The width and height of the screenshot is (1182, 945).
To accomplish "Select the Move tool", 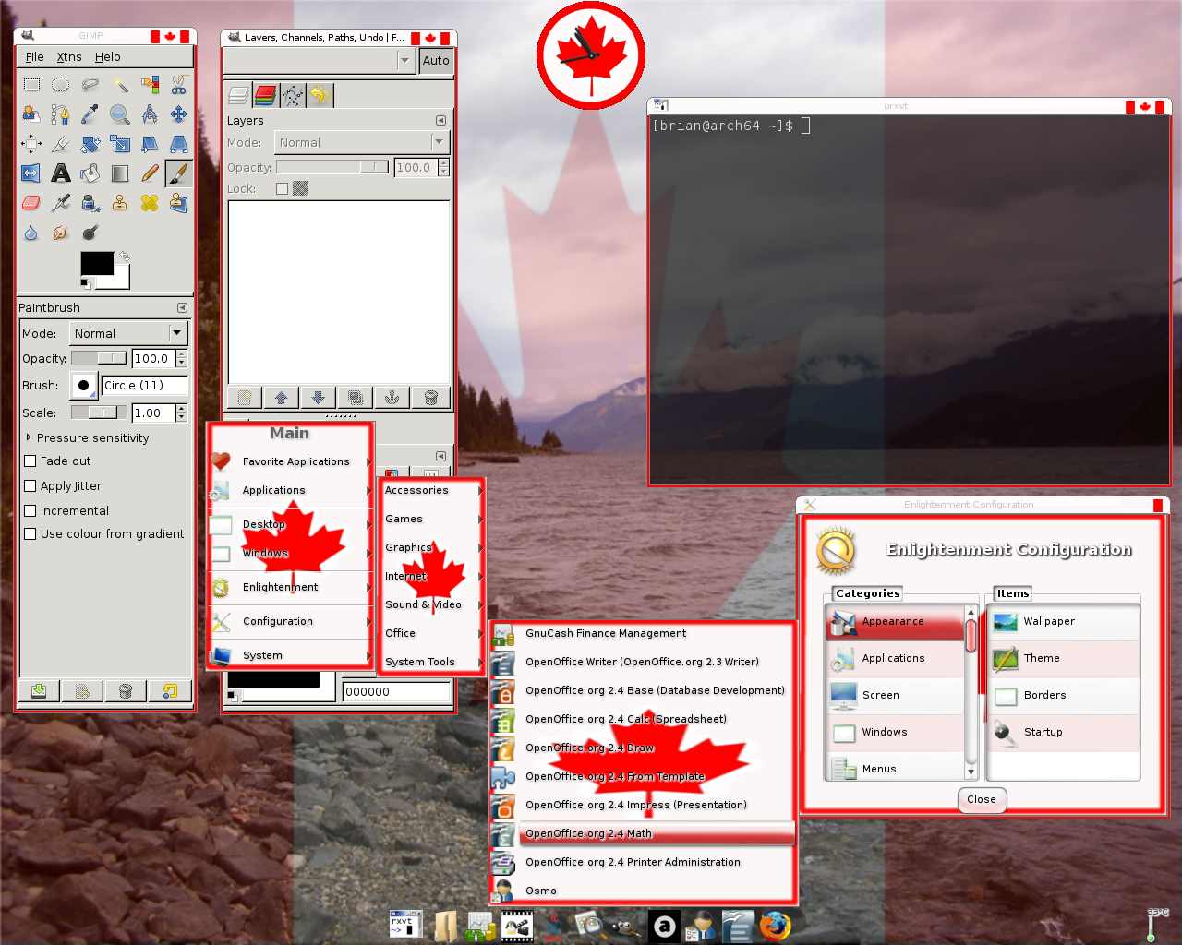I will (179, 114).
